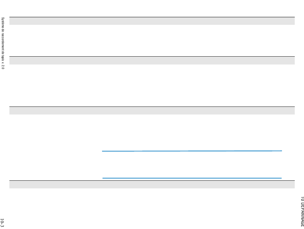The image size is (304, 229).
Task: Click the left end of the lower blue line
Action: click(x=103, y=178)
